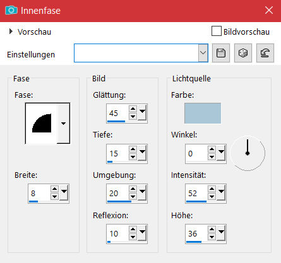Open the Einstellungen presets dropdown

tap(203, 53)
